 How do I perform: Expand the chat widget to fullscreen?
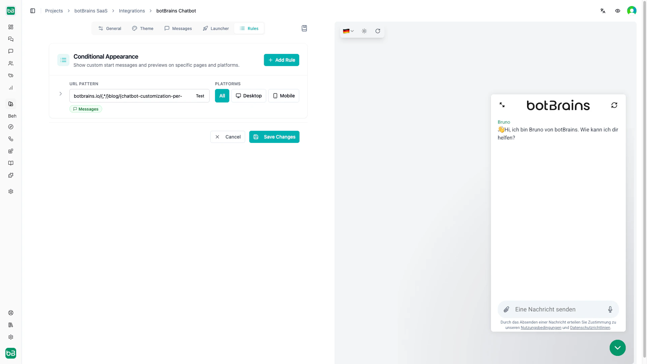click(502, 105)
